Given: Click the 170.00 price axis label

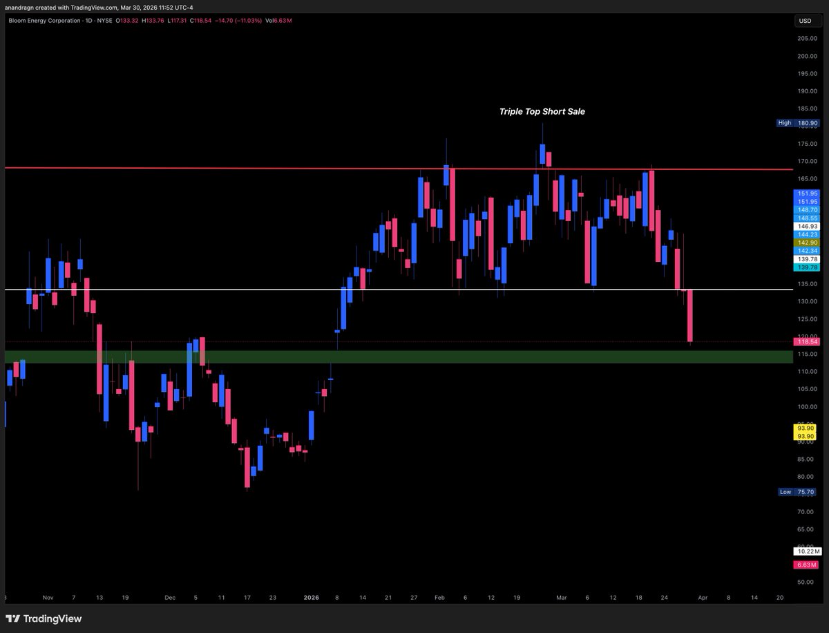Looking at the screenshot, I should tap(807, 161).
